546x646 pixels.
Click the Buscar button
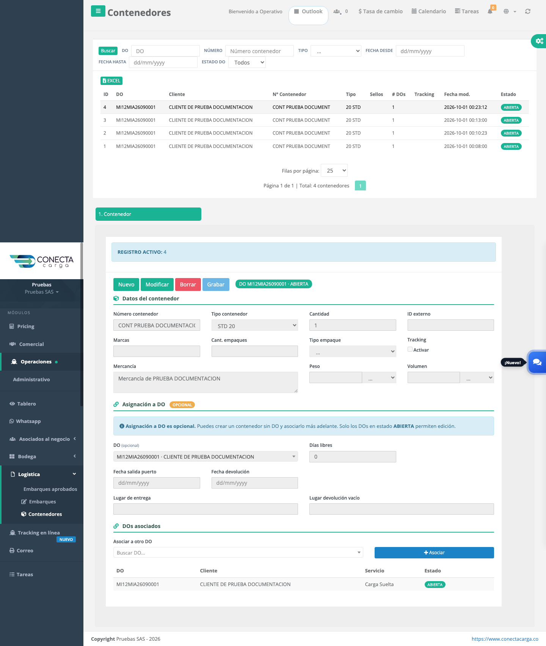point(108,51)
